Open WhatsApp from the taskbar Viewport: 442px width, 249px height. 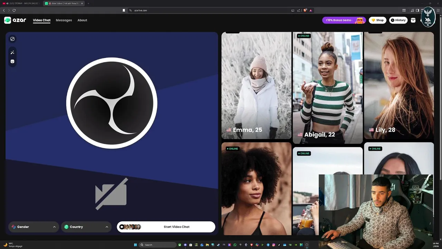point(235,245)
